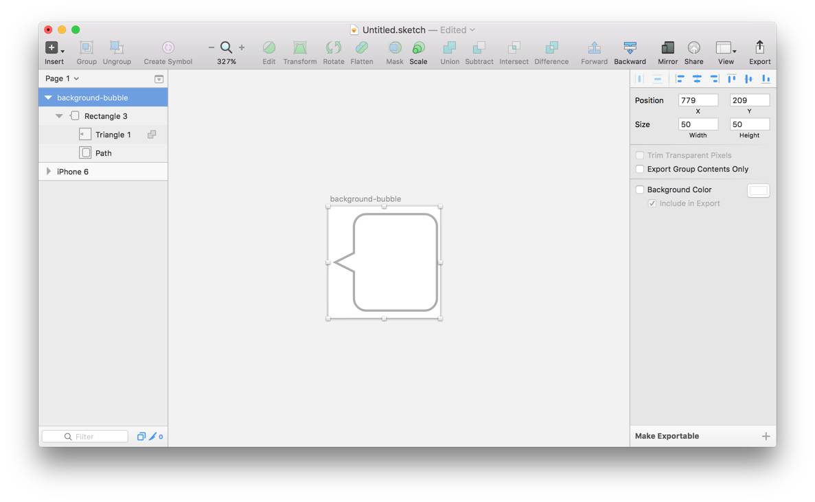Click the Share icon

694,48
